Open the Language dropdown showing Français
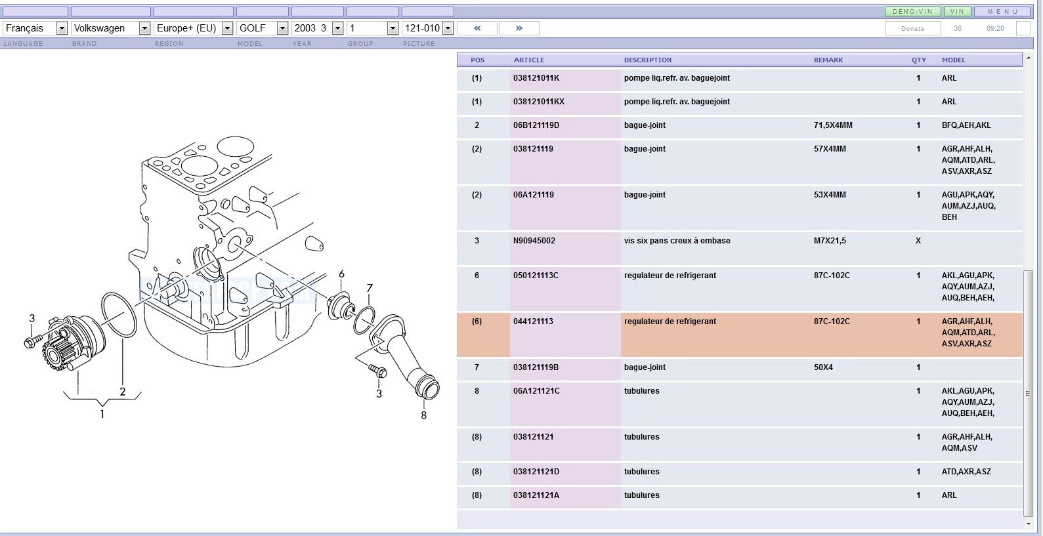The image size is (1043, 536). click(35, 28)
